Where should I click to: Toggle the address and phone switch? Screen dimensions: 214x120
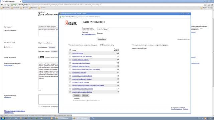coord(41,57)
